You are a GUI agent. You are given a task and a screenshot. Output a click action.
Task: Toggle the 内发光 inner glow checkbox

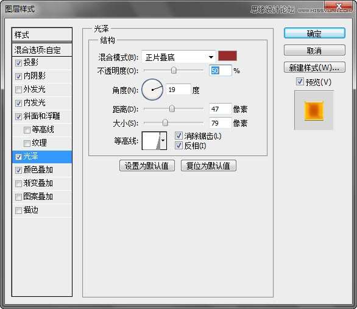coord(18,103)
